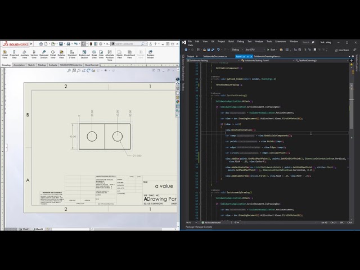Click the SolidWorks Rebuild traffic-light icon
The width and height of the screenshot is (360, 270).
click(91, 44)
